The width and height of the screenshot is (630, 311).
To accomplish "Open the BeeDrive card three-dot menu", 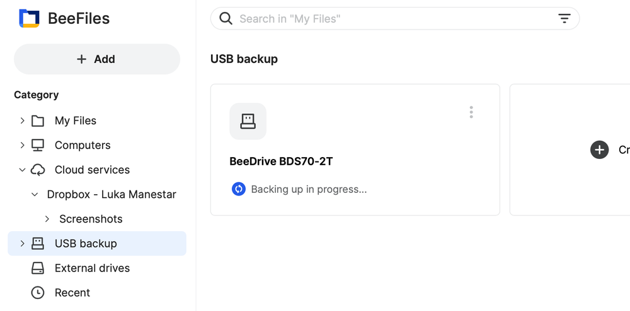I will [471, 112].
